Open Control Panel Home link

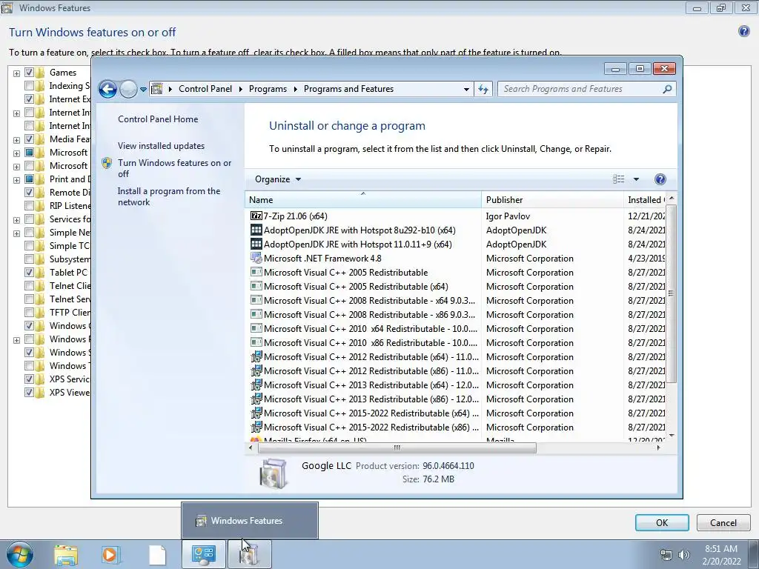point(158,119)
